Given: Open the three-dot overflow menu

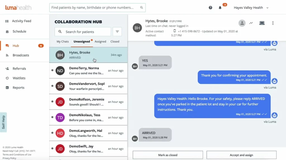Looking at the screenshot, I should tap(273, 23).
